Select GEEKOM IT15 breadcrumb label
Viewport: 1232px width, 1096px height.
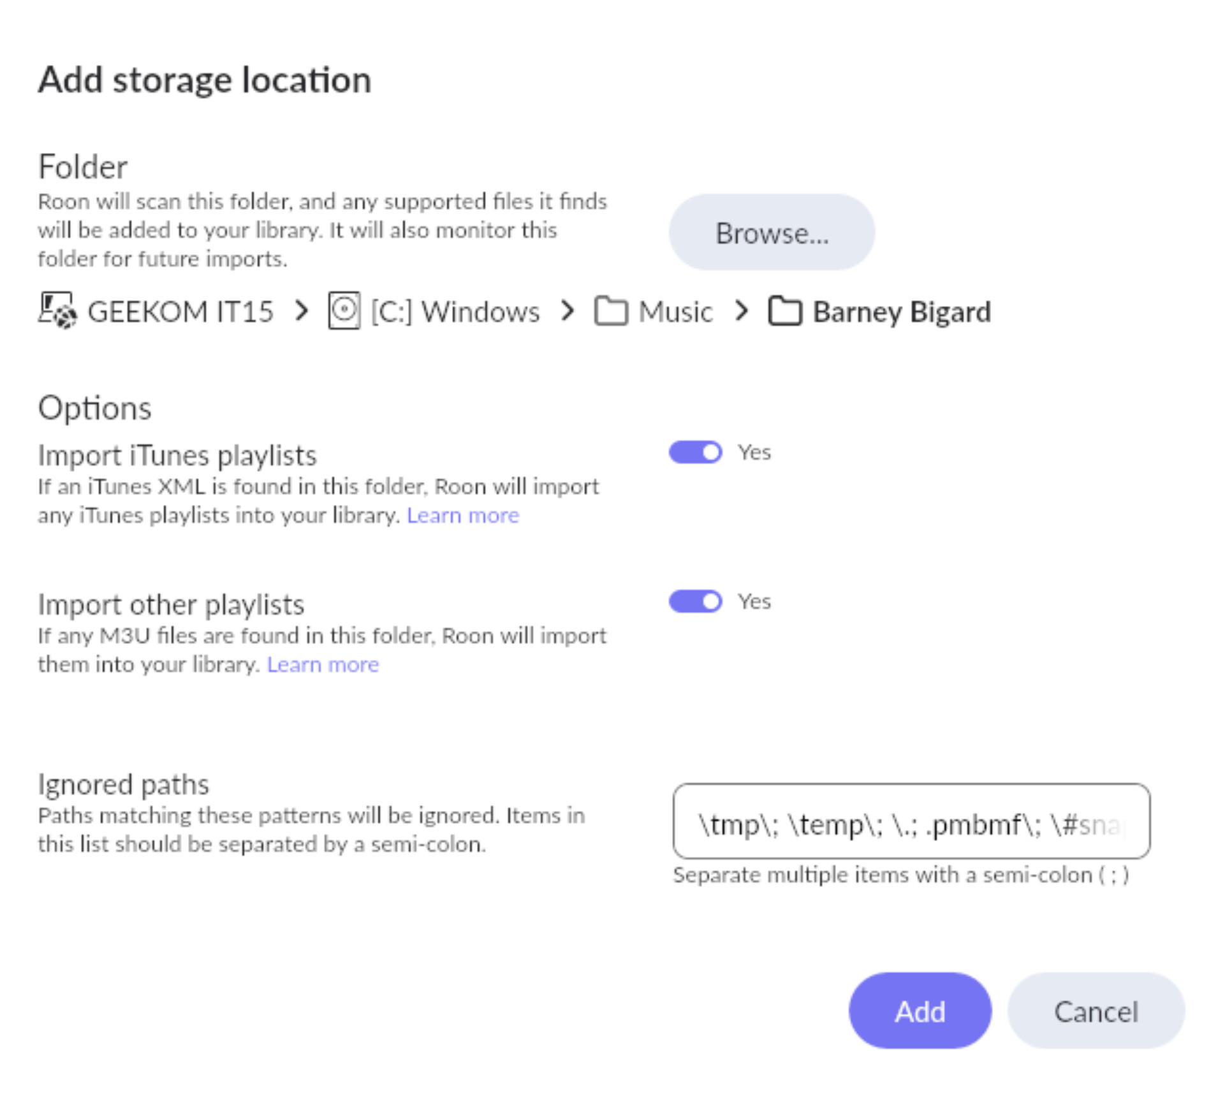coord(180,312)
